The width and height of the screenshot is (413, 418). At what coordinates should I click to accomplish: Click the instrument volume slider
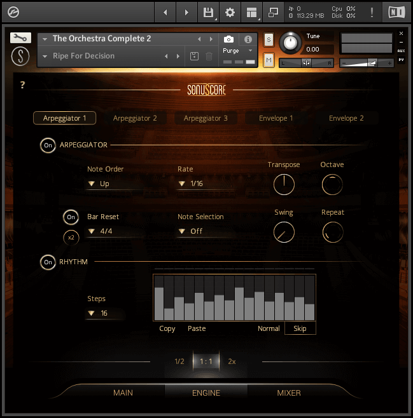(x=367, y=63)
